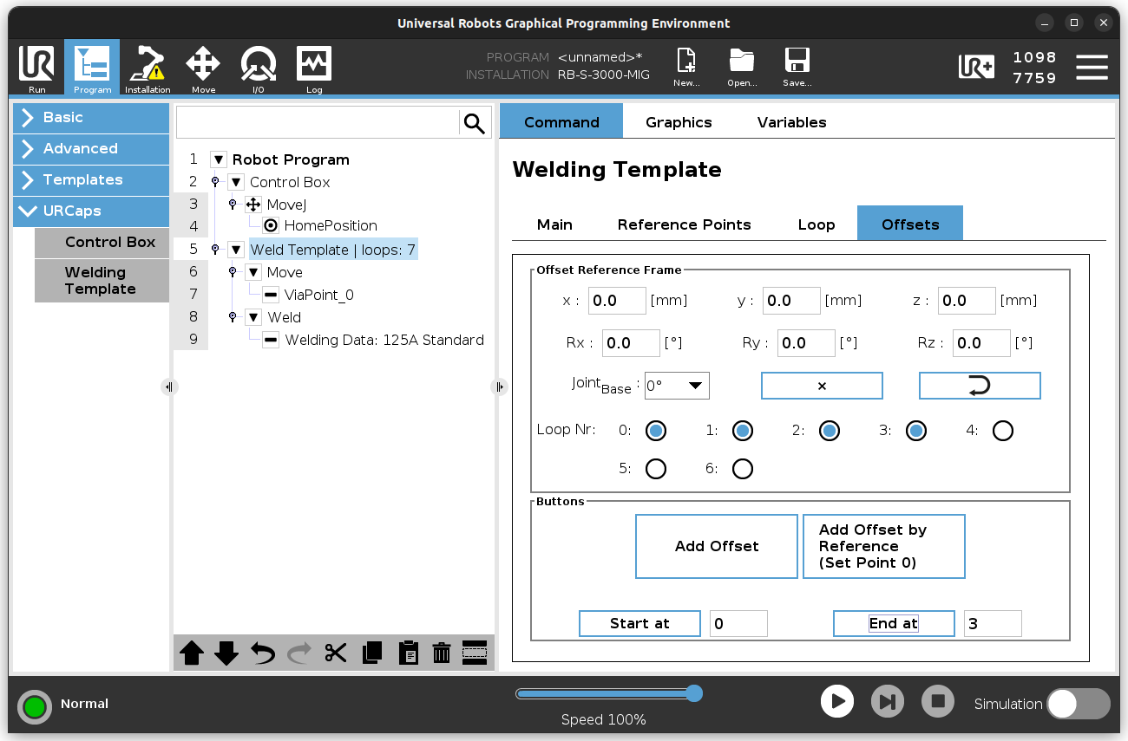Select Loop Nr 6 radio button

pyautogui.click(x=742, y=469)
